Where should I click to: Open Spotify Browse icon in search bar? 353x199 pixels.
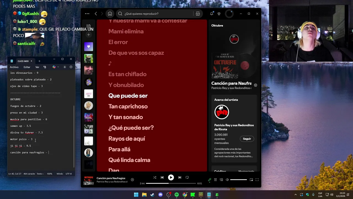click(x=198, y=14)
